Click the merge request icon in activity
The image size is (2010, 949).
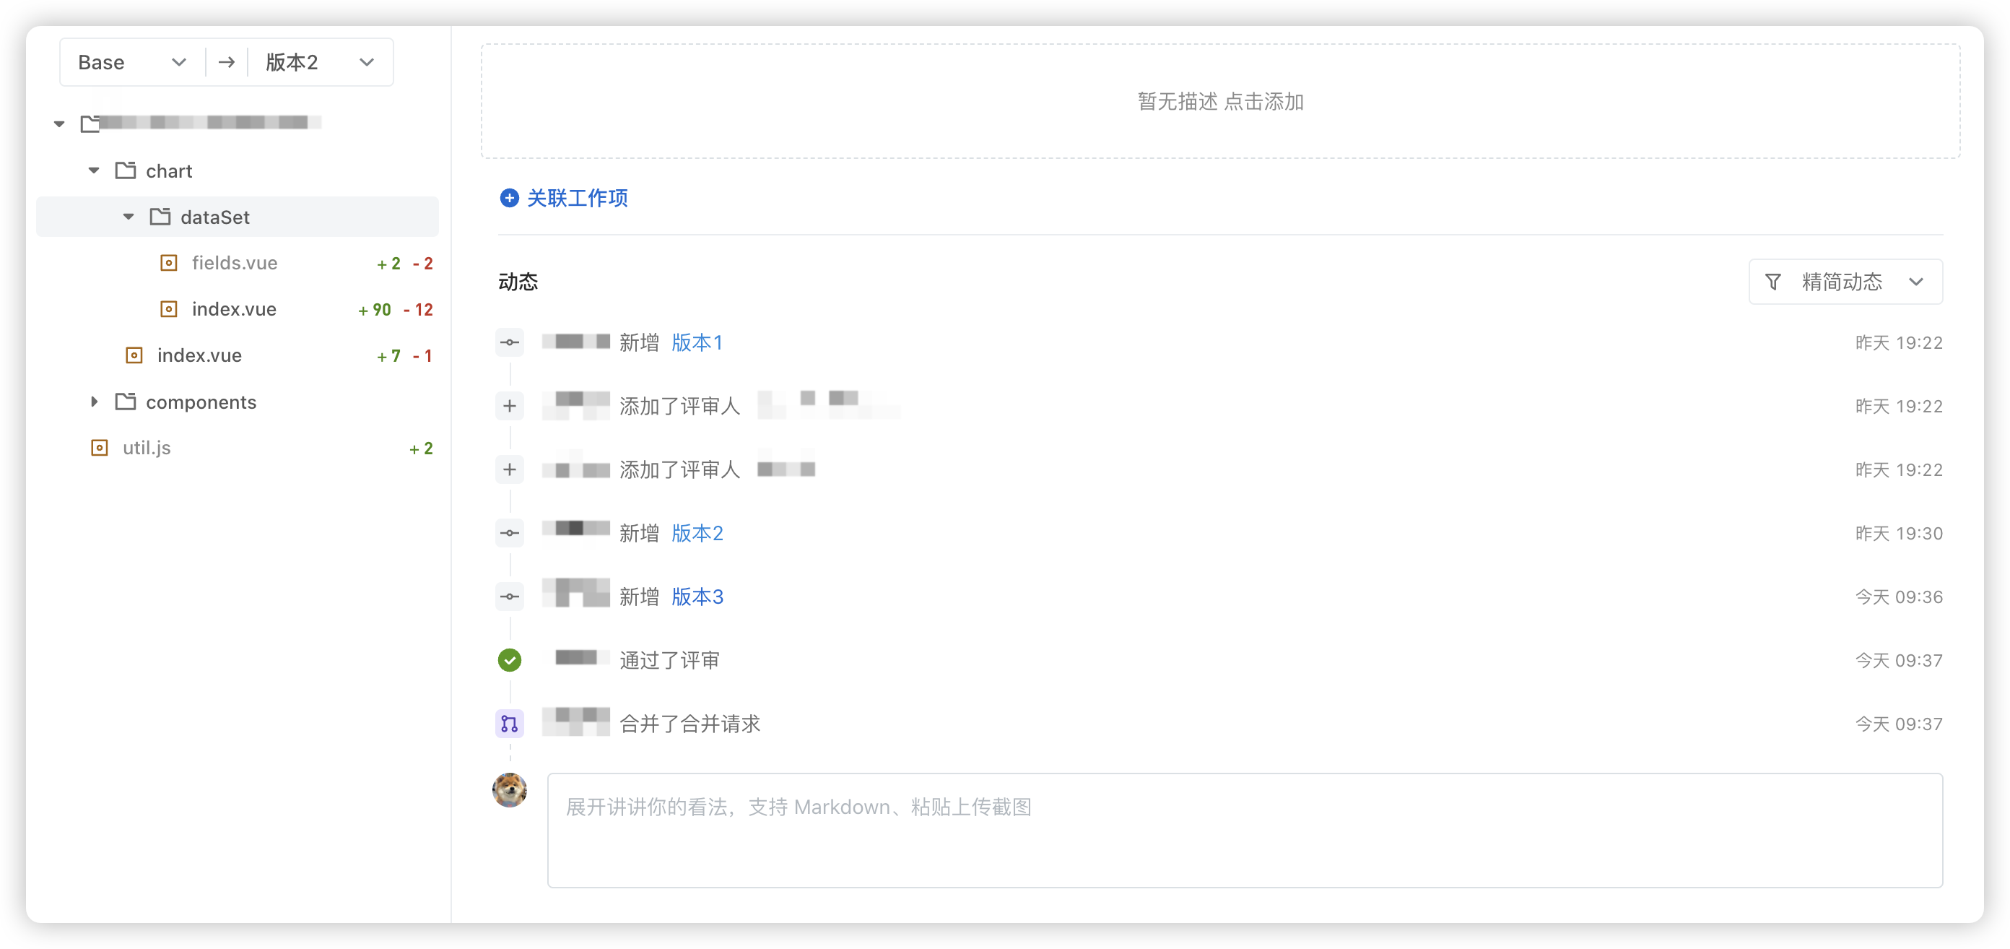[x=510, y=722]
